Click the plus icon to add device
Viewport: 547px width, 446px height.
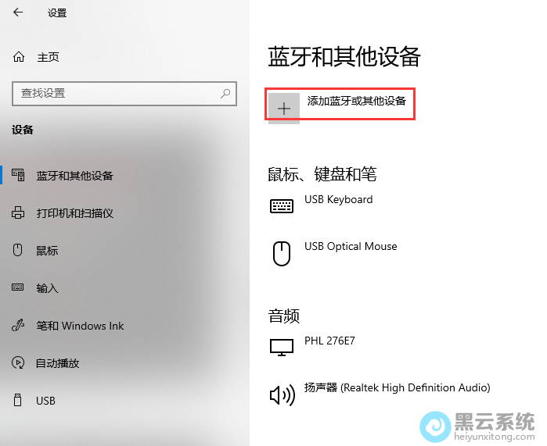click(284, 108)
